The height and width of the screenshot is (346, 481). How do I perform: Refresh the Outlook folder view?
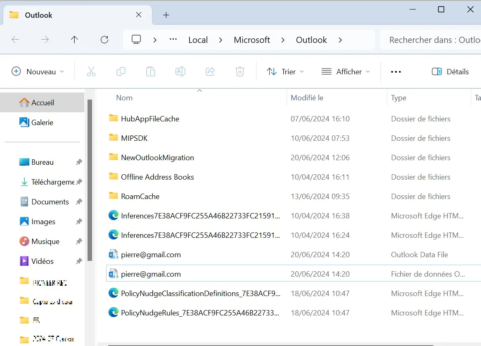click(104, 40)
